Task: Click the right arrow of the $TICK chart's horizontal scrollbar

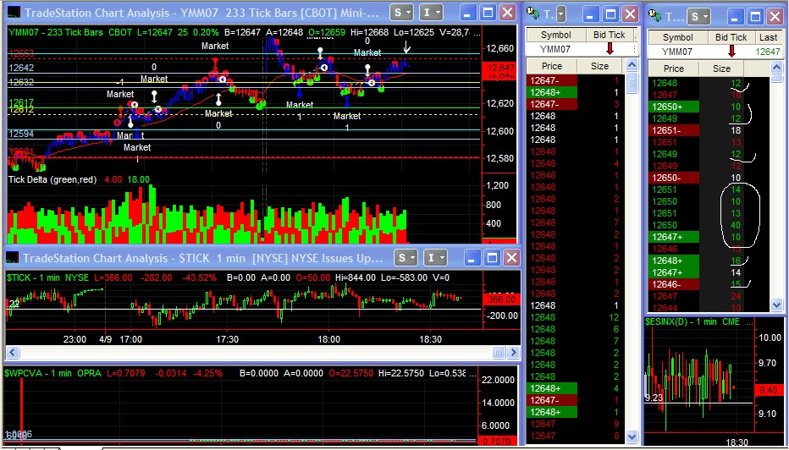Action: (514, 353)
